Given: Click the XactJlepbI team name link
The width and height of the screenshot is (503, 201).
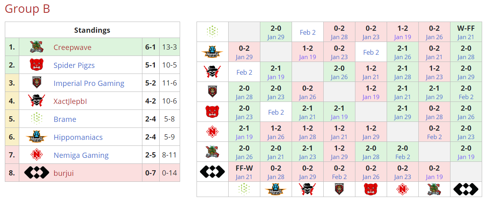Looking at the screenshot, I should coord(70,101).
